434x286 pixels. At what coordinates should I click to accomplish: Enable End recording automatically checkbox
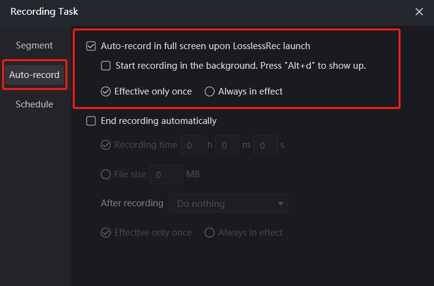91,121
